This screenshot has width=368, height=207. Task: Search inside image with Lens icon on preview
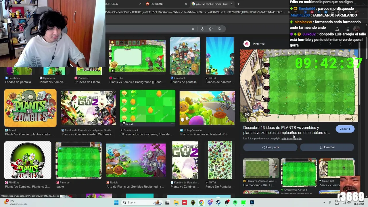(x=247, y=115)
